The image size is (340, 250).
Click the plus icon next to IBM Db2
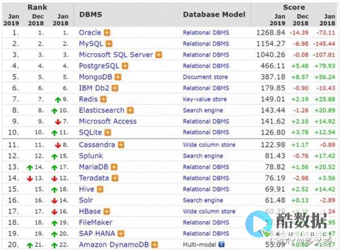[x=115, y=88]
